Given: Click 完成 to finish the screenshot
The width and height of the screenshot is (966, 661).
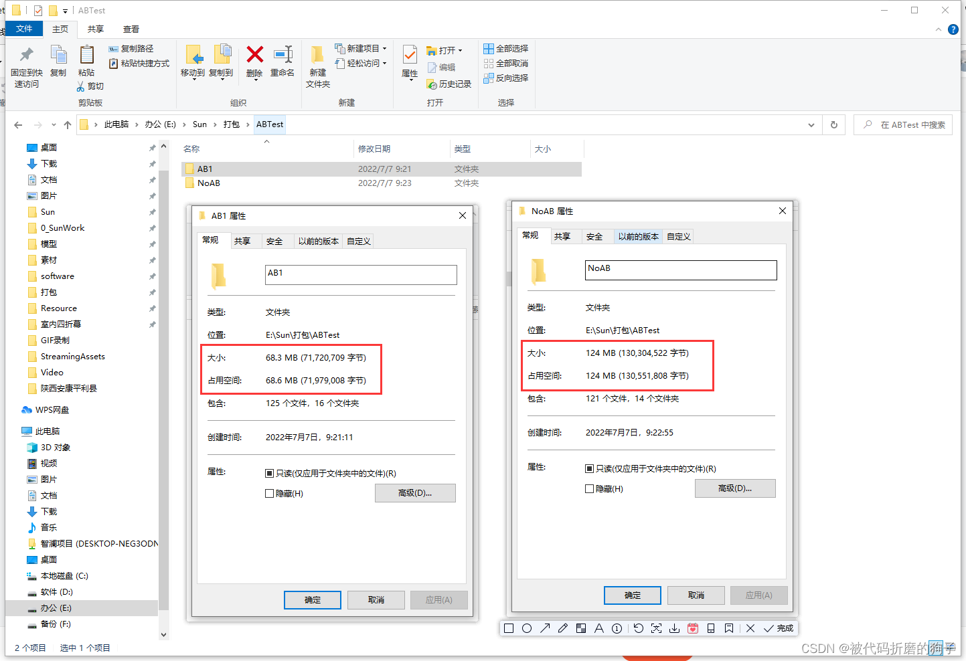Looking at the screenshot, I should point(779,628).
